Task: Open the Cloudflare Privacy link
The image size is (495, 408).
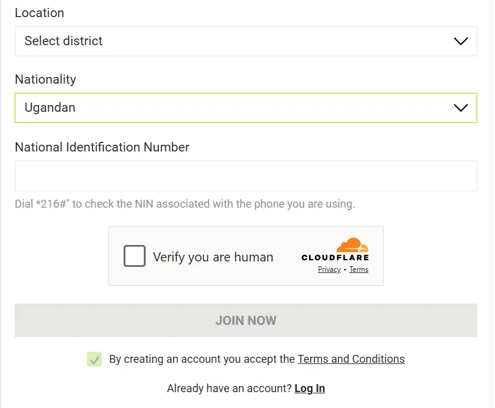Action: [329, 269]
